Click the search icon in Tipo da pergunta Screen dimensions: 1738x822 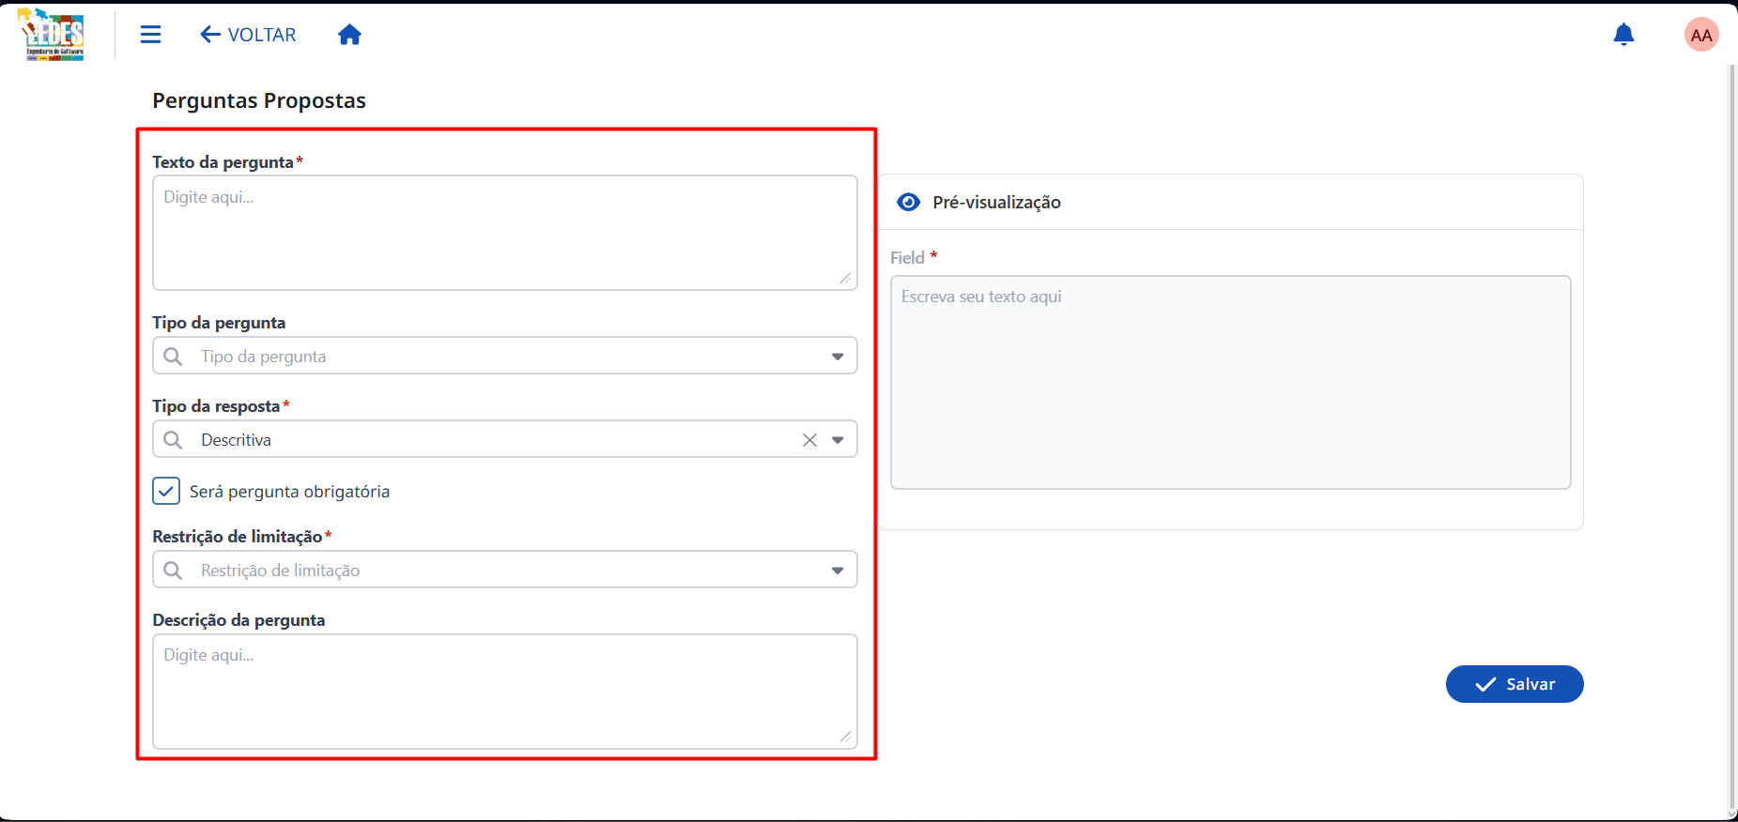pyautogui.click(x=173, y=357)
